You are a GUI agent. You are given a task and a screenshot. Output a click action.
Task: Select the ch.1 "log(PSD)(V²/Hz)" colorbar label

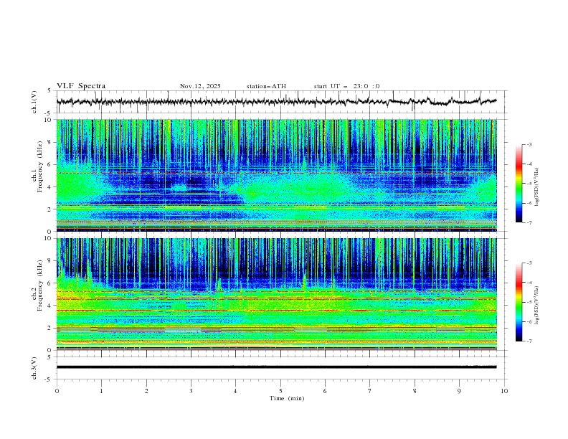[x=536, y=187]
